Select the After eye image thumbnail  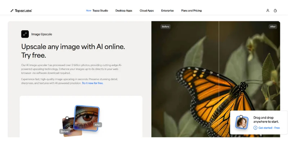click(x=86, y=118)
